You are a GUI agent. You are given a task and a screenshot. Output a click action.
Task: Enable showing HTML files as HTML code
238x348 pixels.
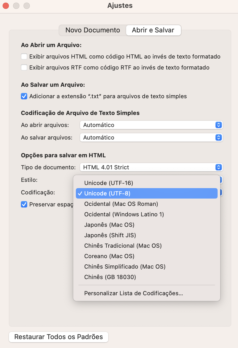pos(24,56)
